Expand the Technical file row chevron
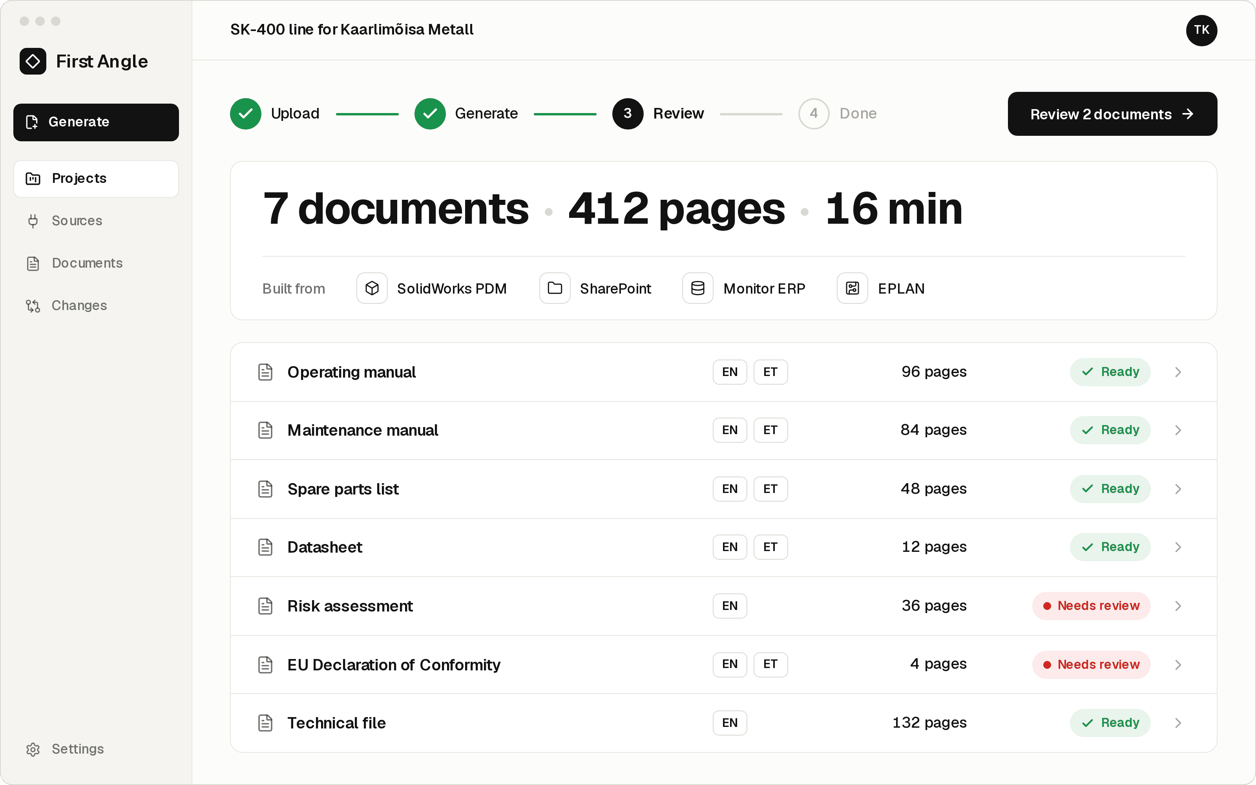 point(1178,723)
